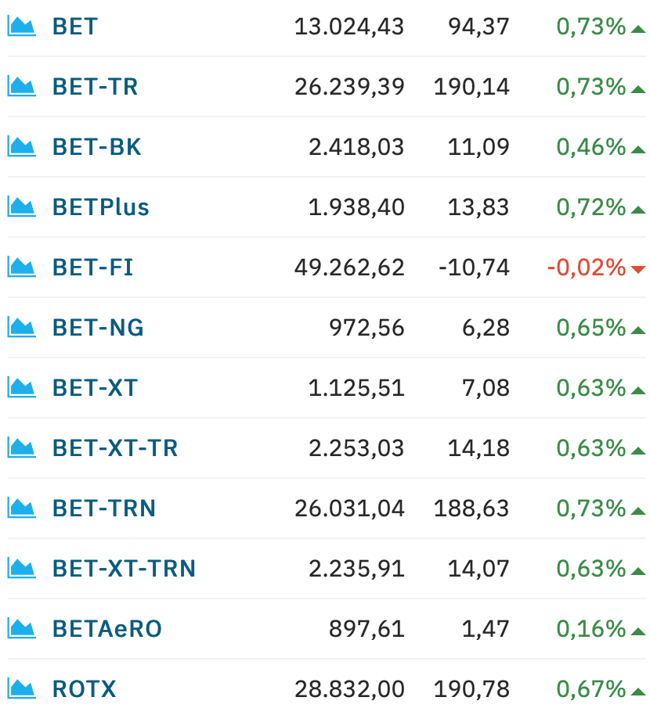Open the BET-XT-TRN index page
Viewport: 650px width, 708px height.
tap(124, 569)
